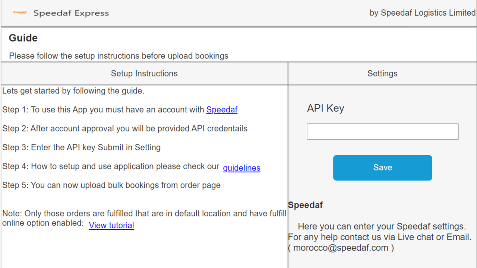Click the morocco@speedaf.com email text
The height and width of the screenshot is (268, 477).
click(341, 248)
